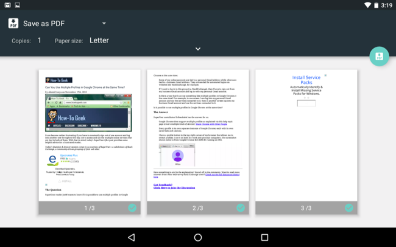Tap the Android Back navigation button
The image size is (396, 247).
coord(132,237)
